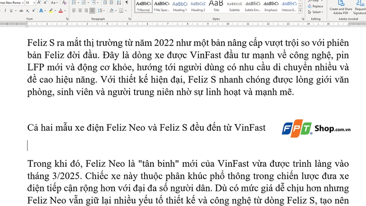The image size is (366, 206).
Task: Apply borders to selection
Action: point(121,10)
